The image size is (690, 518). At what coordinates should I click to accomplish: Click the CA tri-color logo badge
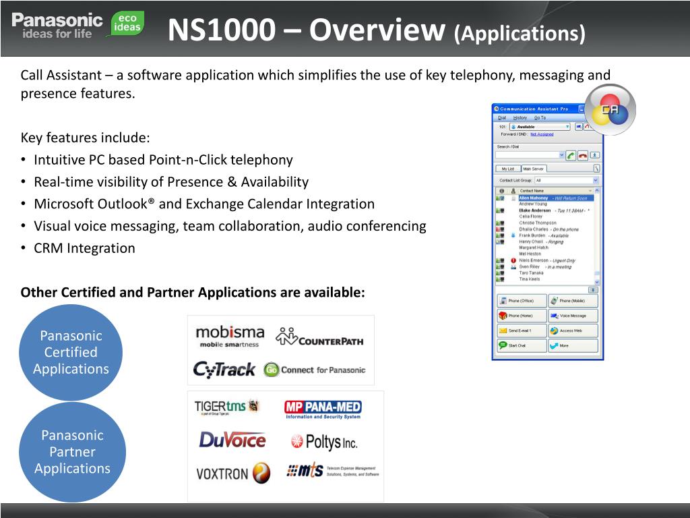click(x=610, y=109)
